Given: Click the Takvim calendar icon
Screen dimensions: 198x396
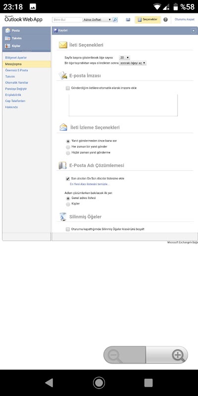Looking at the screenshot, I should 8,39.
